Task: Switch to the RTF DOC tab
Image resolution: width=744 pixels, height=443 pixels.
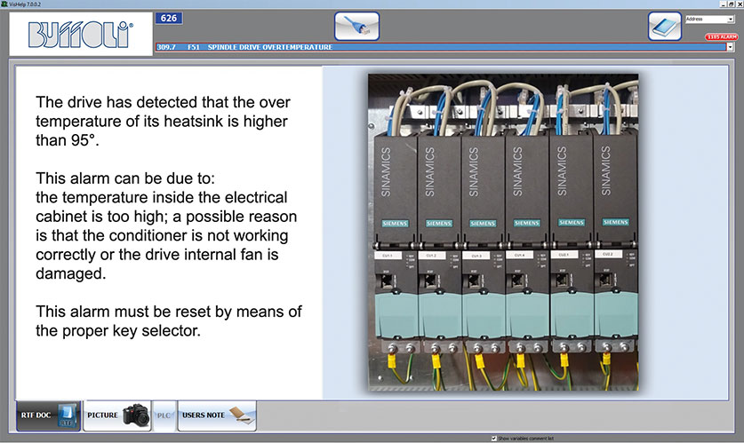Action: [48, 415]
